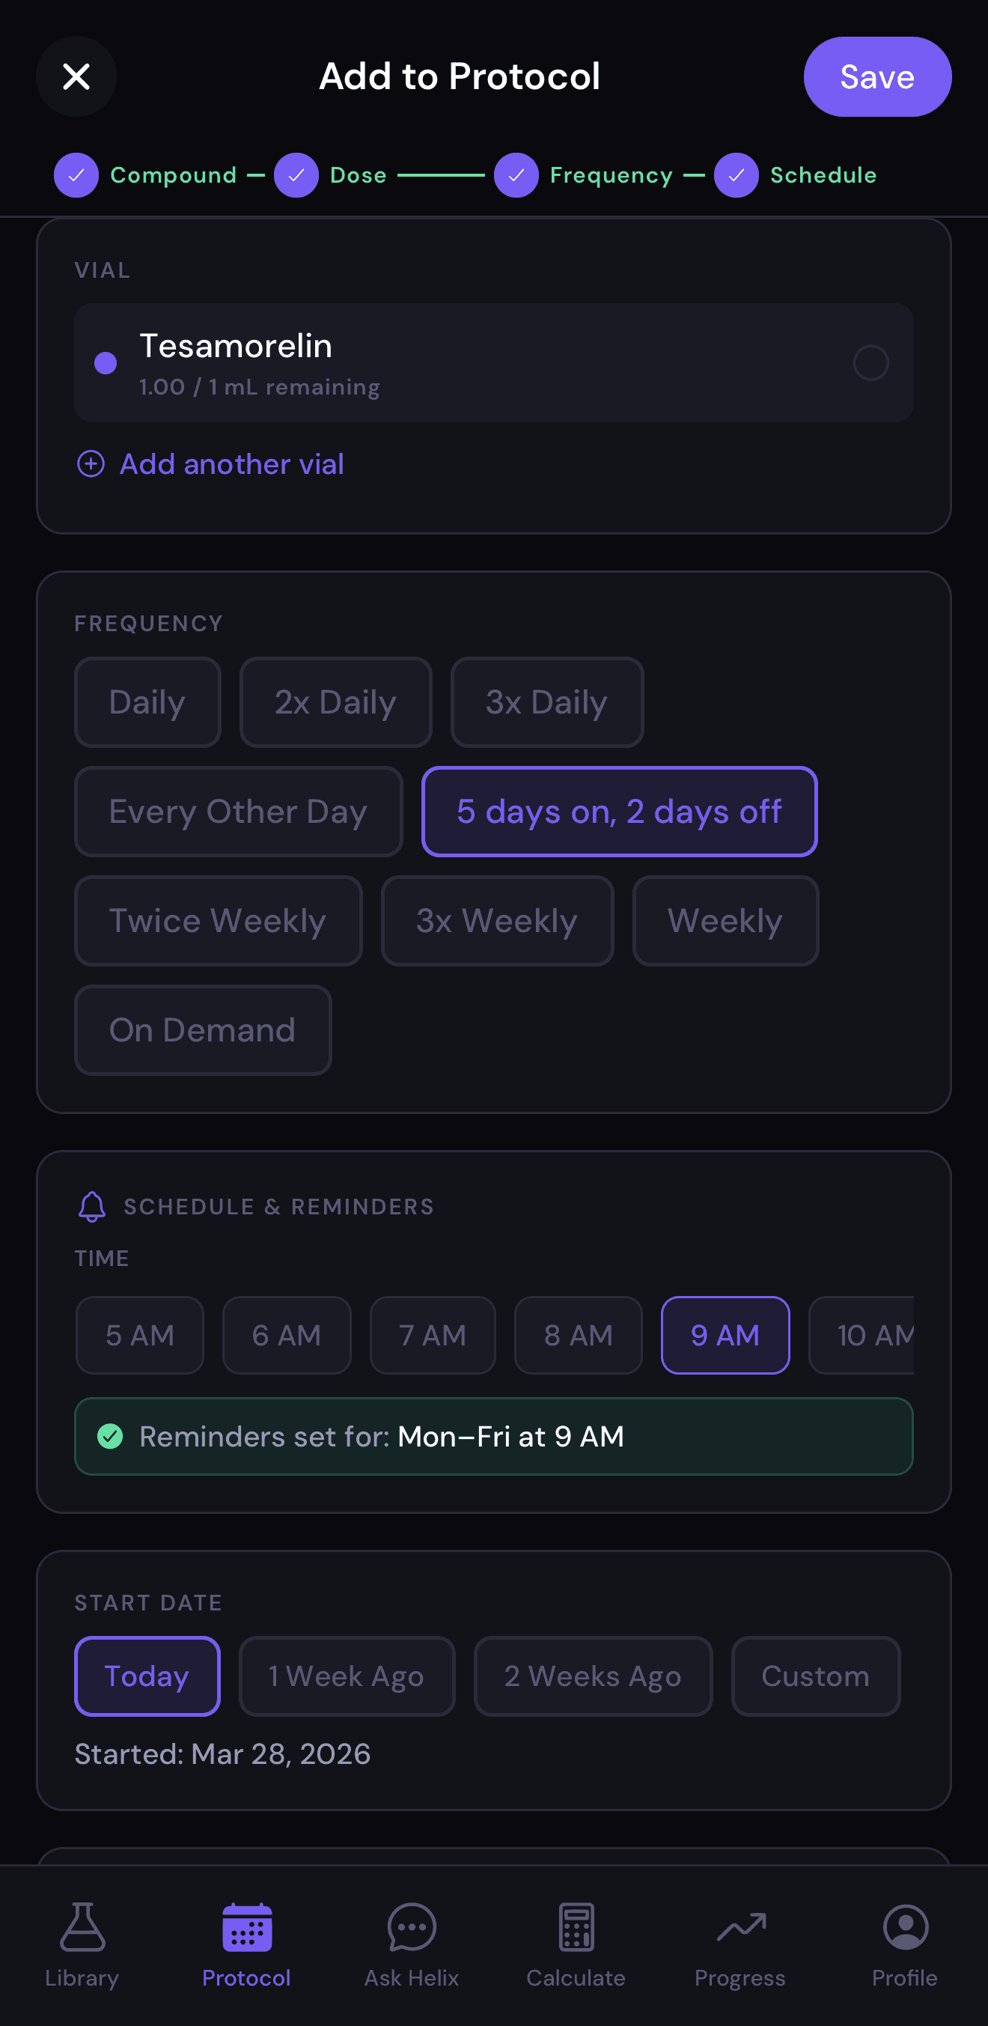Image resolution: width=988 pixels, height=2026 pixels.
Task: Select the Tesamorelin vial radio button
Action: click(x=870, y=362)
